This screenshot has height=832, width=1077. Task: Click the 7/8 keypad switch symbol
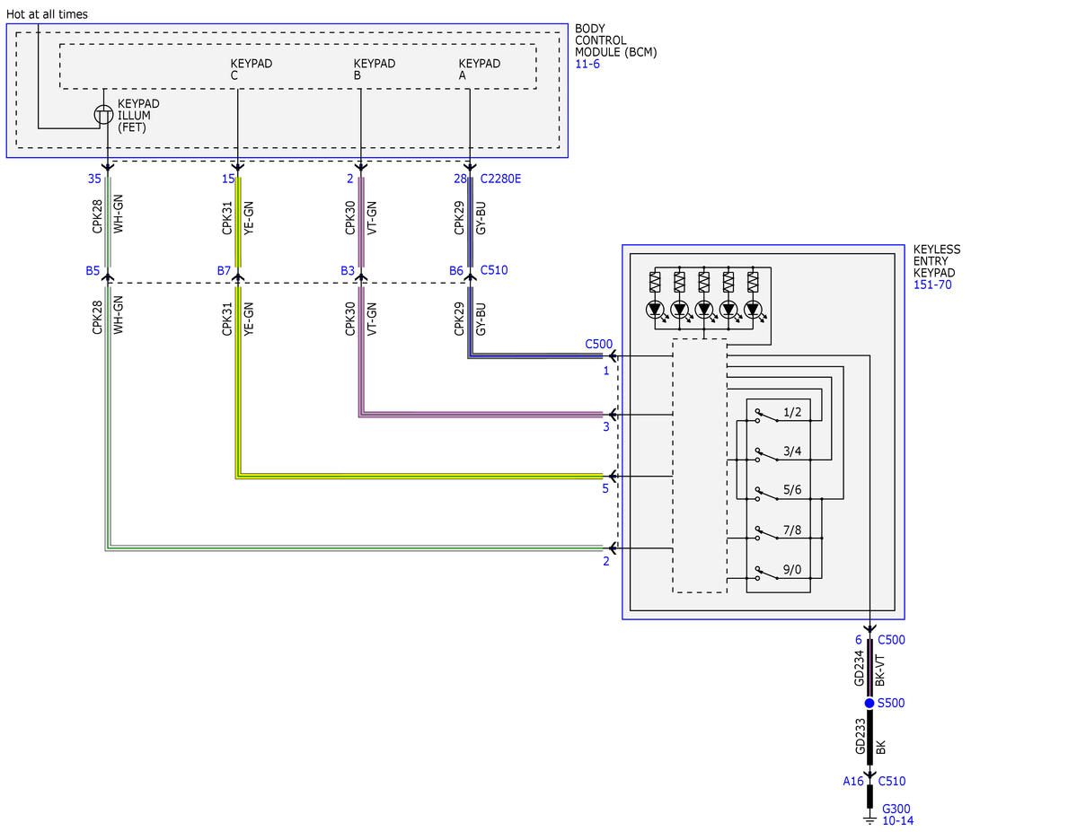point(766,533)
